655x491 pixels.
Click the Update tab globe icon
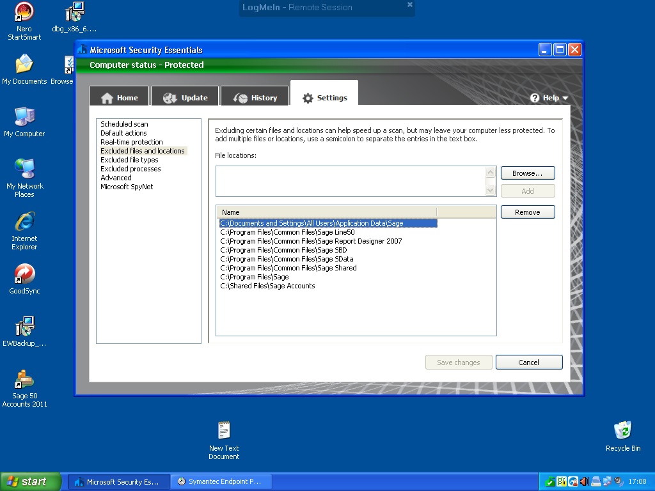point(170,98)
